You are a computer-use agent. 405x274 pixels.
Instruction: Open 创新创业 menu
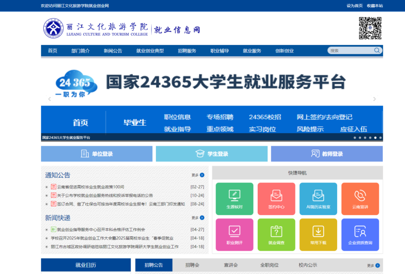285,51
